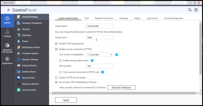Click the QuLog Center icon
203x106 pixels.
click(x=19, y=78)
